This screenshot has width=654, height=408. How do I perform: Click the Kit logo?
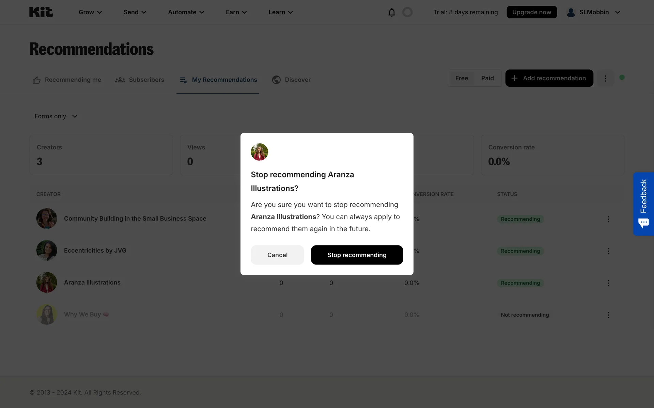coord(41,12)
